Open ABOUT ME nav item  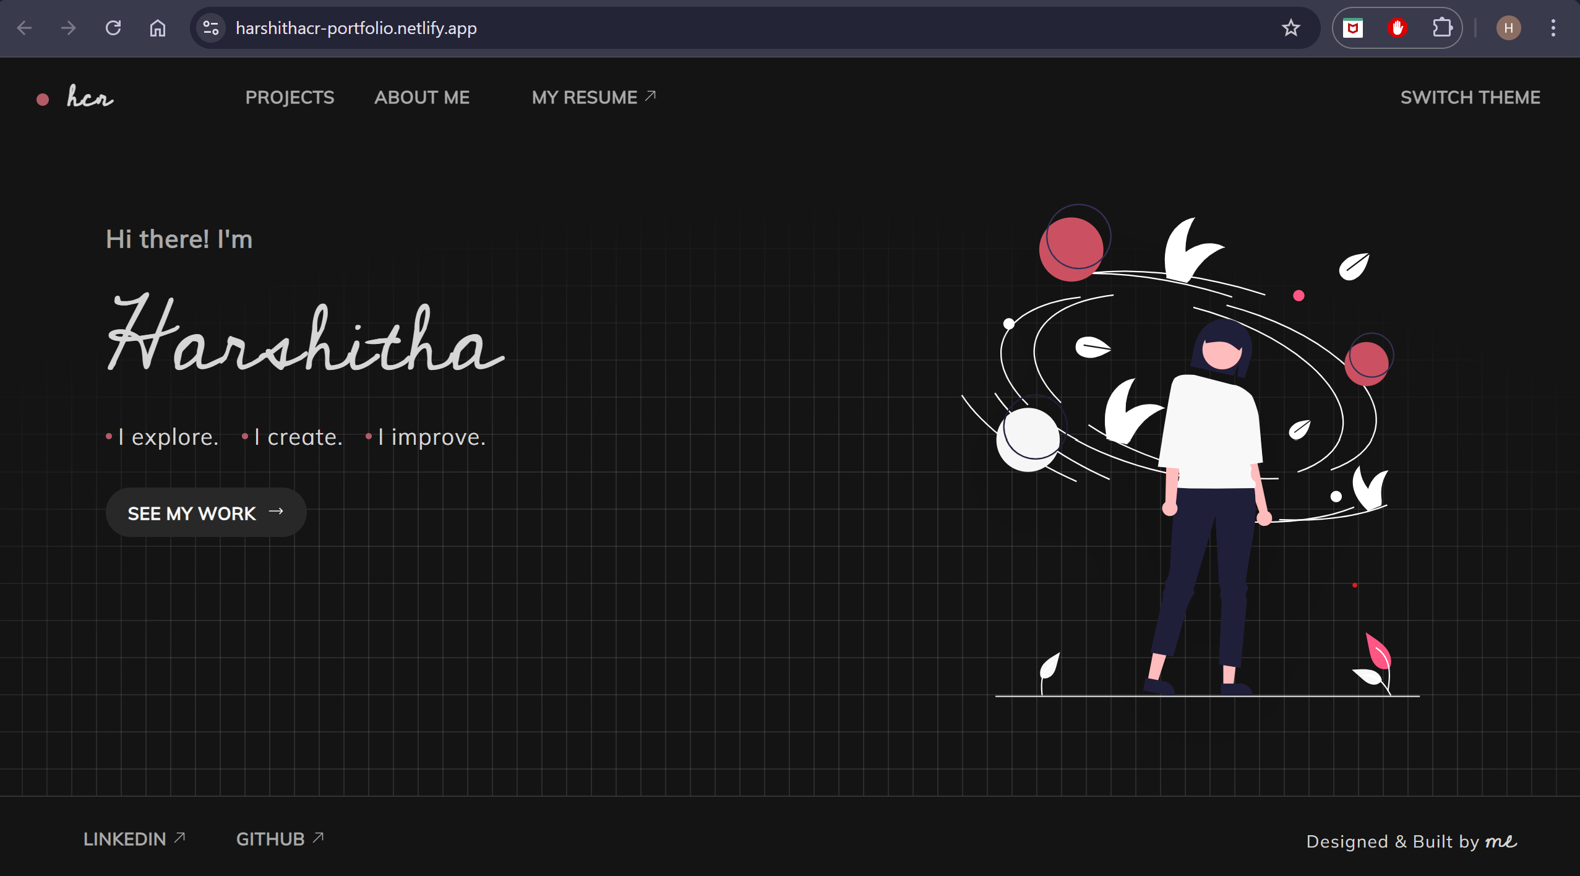click(422, 98)
